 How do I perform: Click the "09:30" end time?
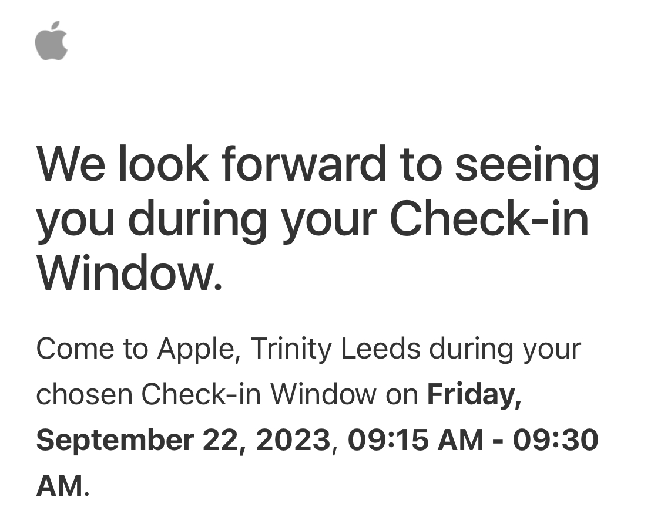[x=555, y=440]
